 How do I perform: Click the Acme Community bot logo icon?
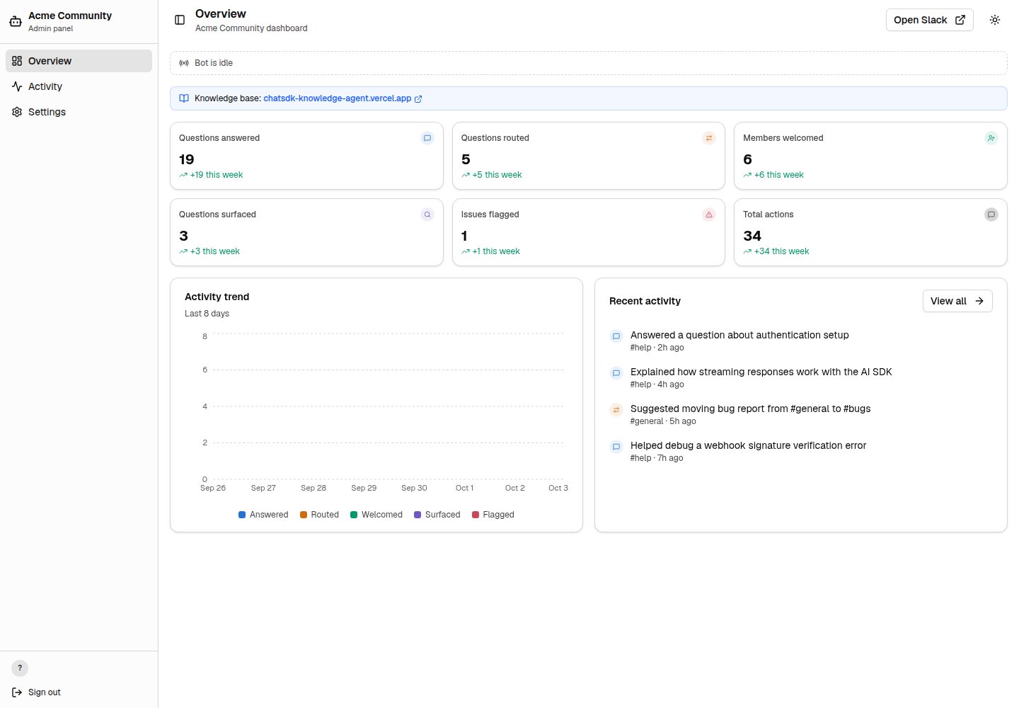click(x=16, y=21)
